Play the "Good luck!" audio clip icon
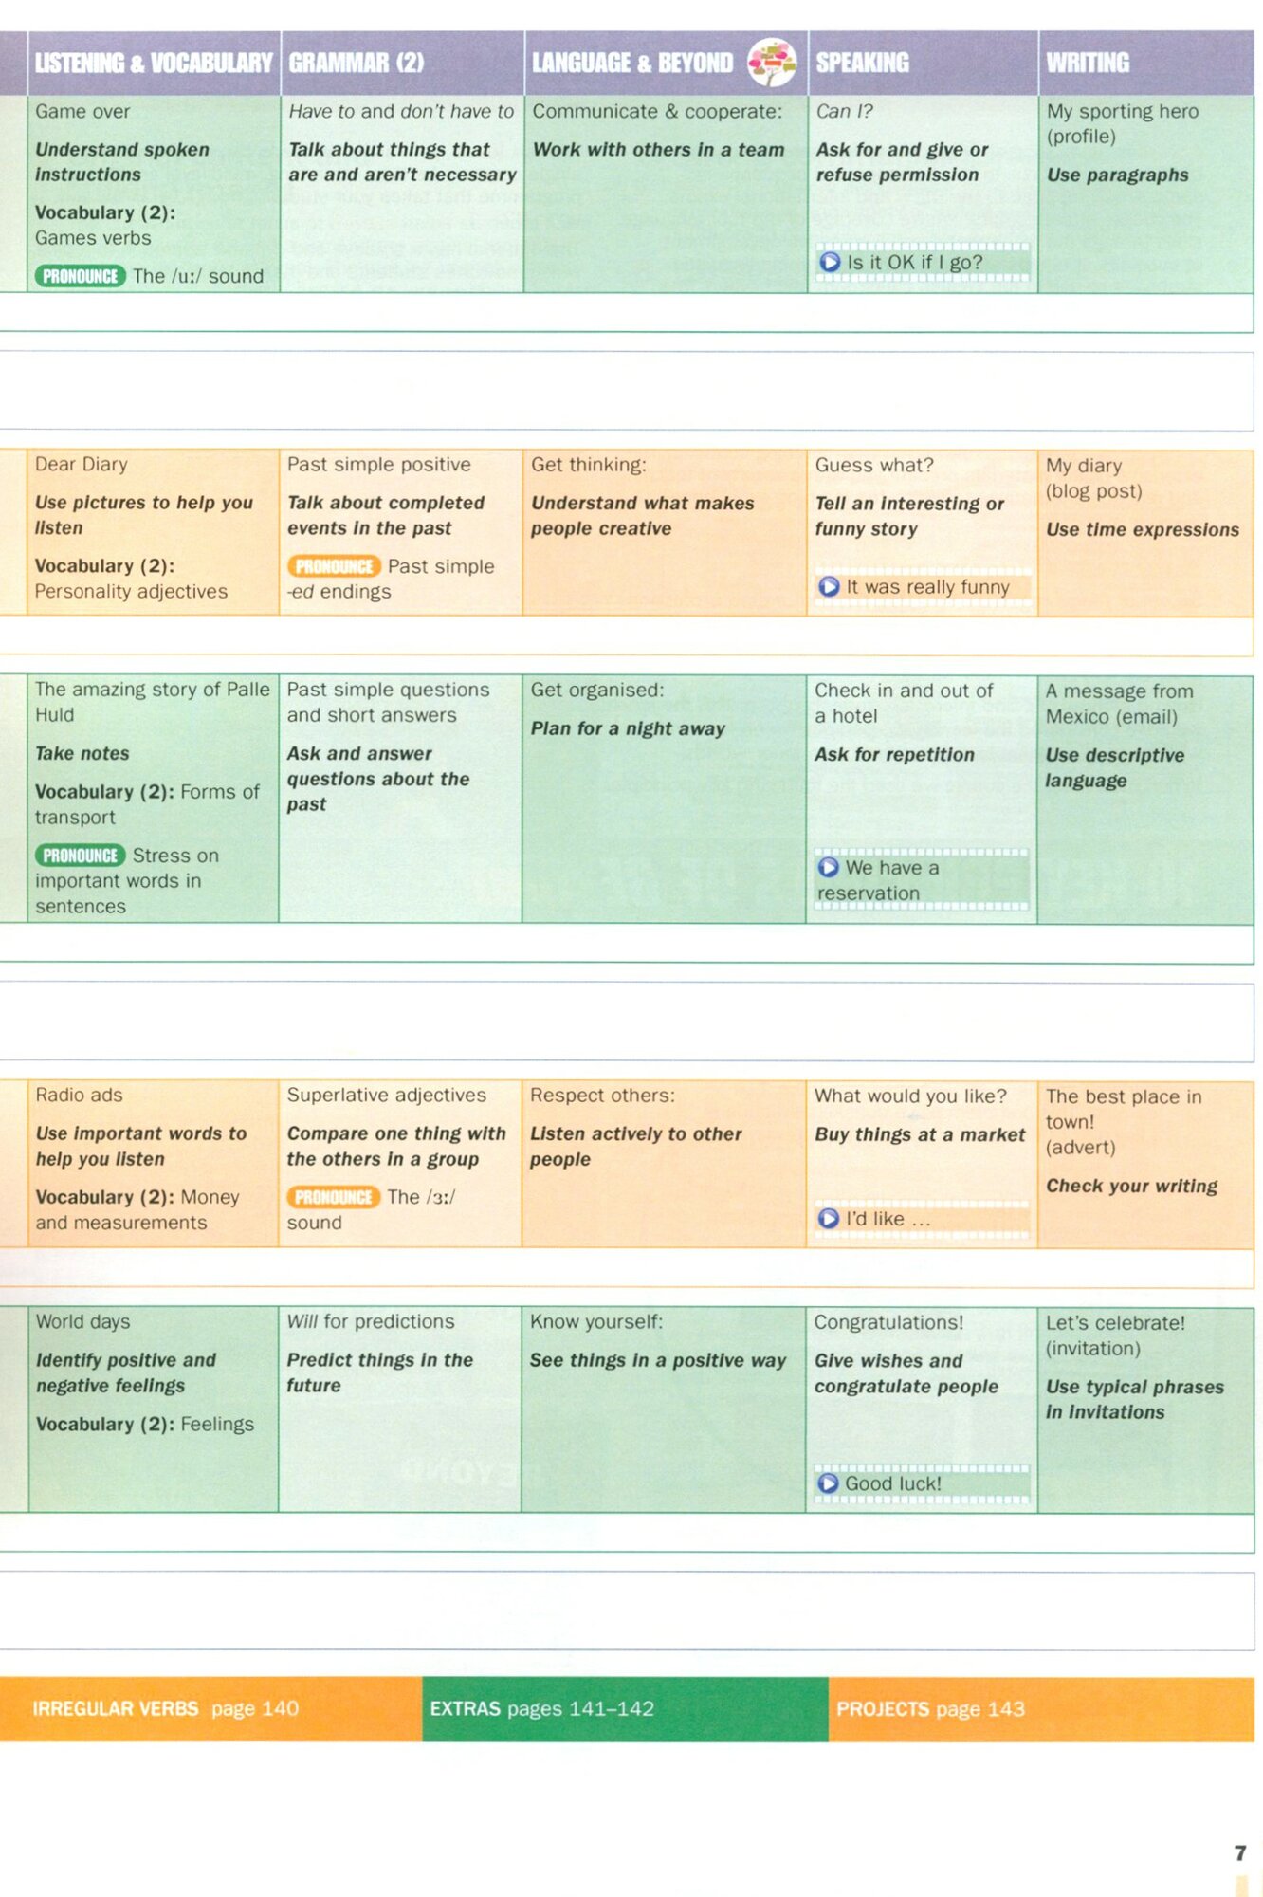The width and height of the screenshot is (1263, 1897). click(828, 1483)
